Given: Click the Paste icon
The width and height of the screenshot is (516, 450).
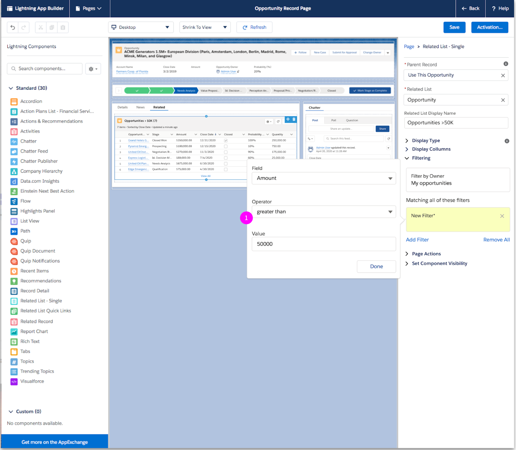Looking at the screenshot, I should tap(63, 27).
